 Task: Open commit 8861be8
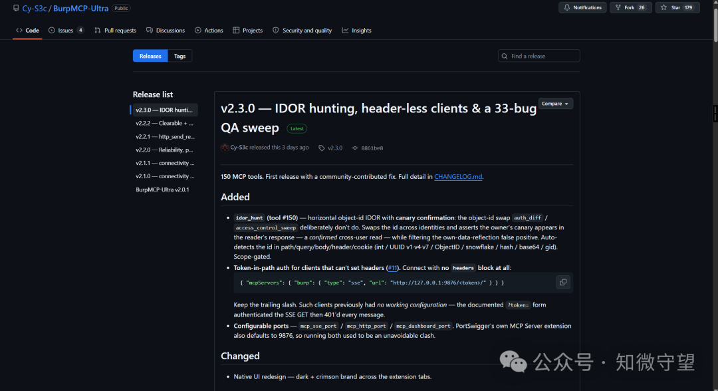click(x=372, y=148)
